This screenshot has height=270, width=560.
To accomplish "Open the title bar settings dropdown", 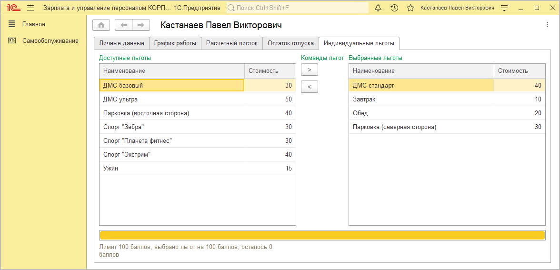I will [505, 8].
